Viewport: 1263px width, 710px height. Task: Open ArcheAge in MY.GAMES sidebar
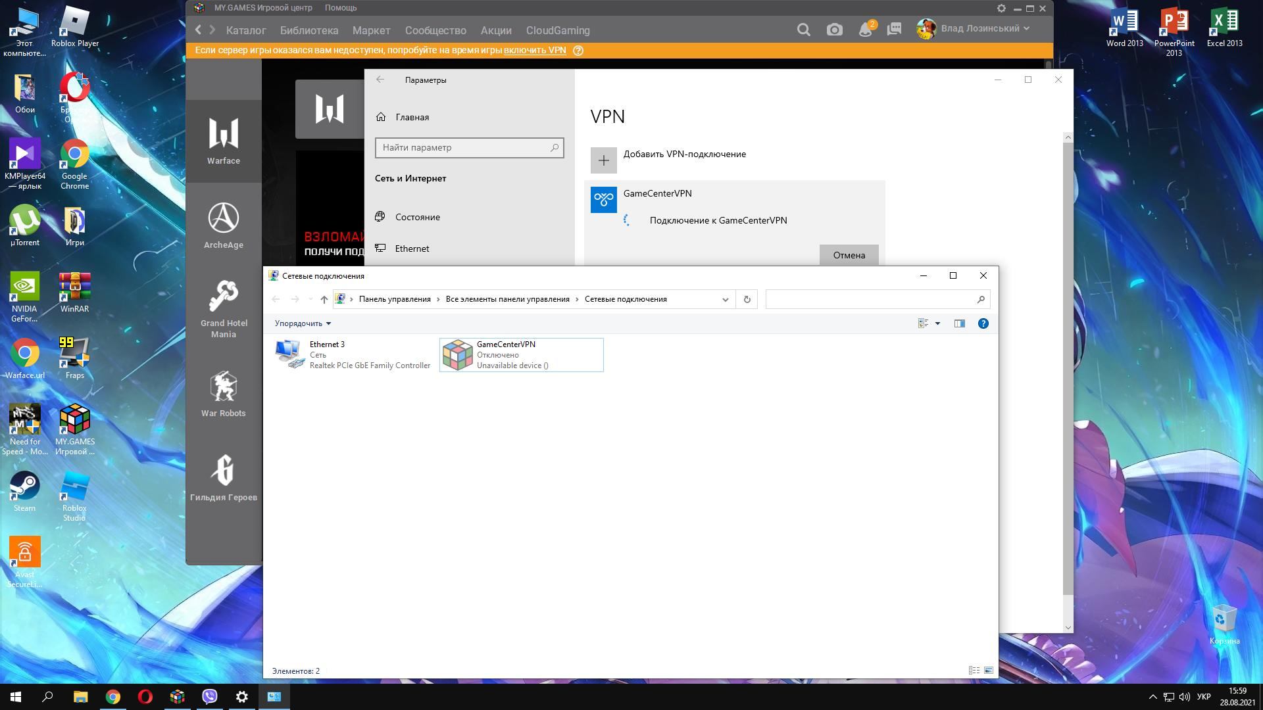coord(224,225)
